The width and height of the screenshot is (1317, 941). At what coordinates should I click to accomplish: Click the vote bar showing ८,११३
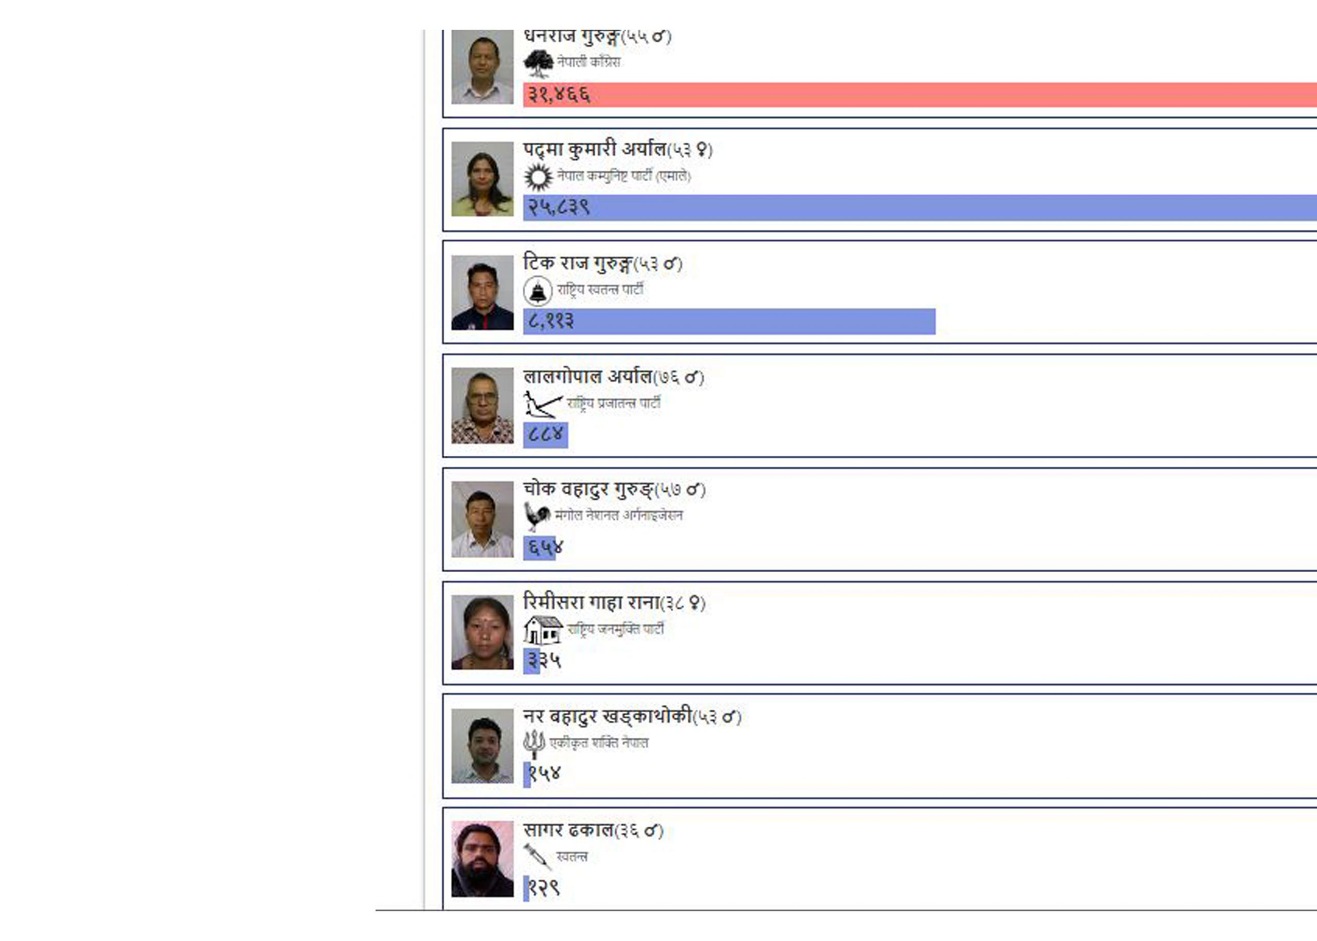coord(729,322)
